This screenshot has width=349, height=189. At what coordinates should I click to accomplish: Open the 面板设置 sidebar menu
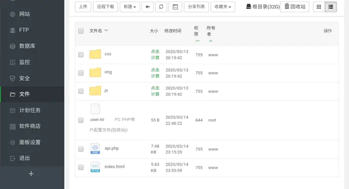pyautogui.click(x=32, y=142)
